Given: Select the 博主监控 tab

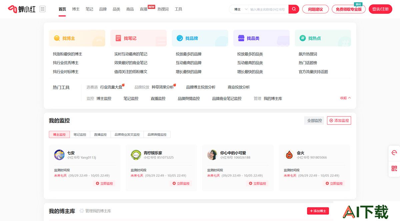Looking at the screenshot, I should 59,134.
